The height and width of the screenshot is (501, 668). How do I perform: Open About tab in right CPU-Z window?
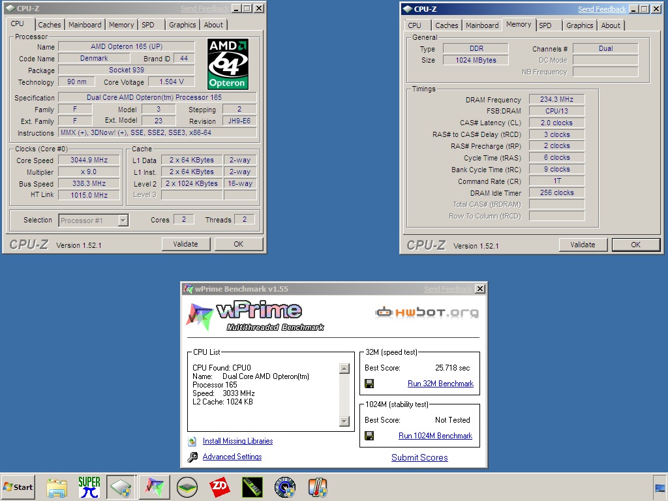tap(611, 25)
